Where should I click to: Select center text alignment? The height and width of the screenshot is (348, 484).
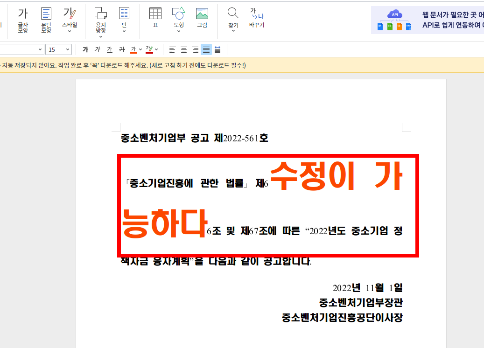[x=183, y=49]
